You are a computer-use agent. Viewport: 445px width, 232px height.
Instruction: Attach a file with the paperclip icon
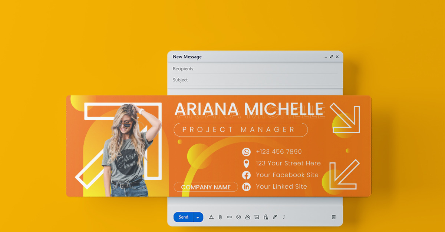point(220,217)
